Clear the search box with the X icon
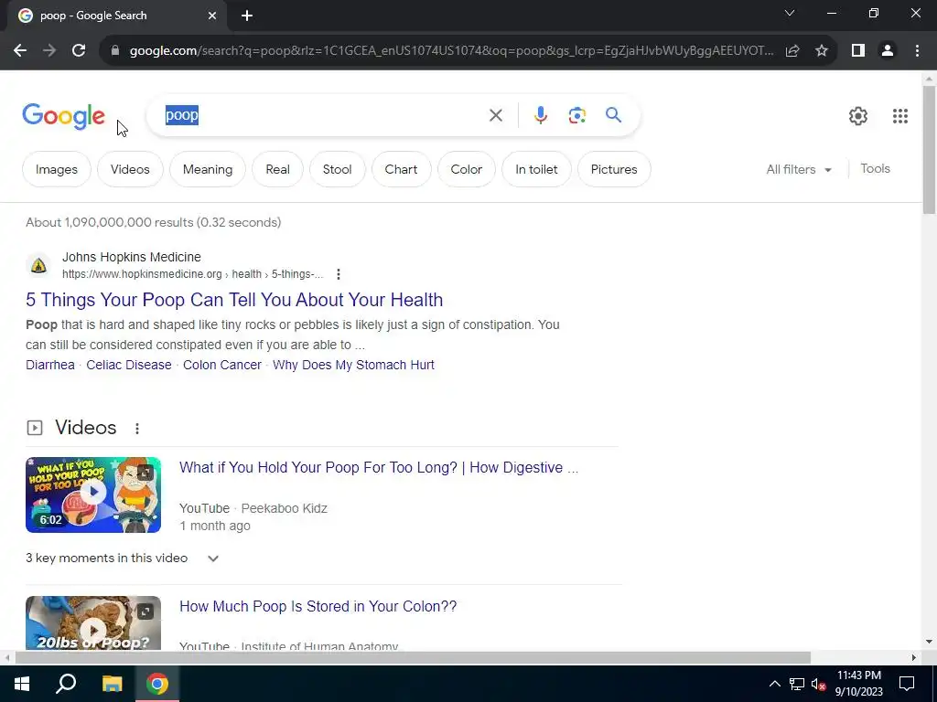This screenshot has width=937, height=702. pos(495,115)
